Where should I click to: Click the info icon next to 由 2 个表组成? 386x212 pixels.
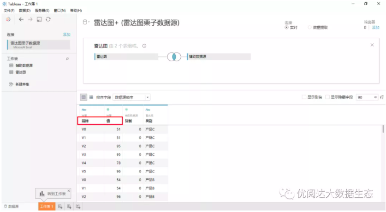coord(144,46)
